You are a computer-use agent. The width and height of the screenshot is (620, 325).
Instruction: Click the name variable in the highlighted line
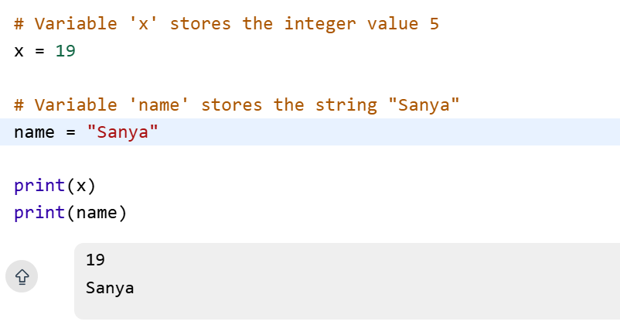33,132
